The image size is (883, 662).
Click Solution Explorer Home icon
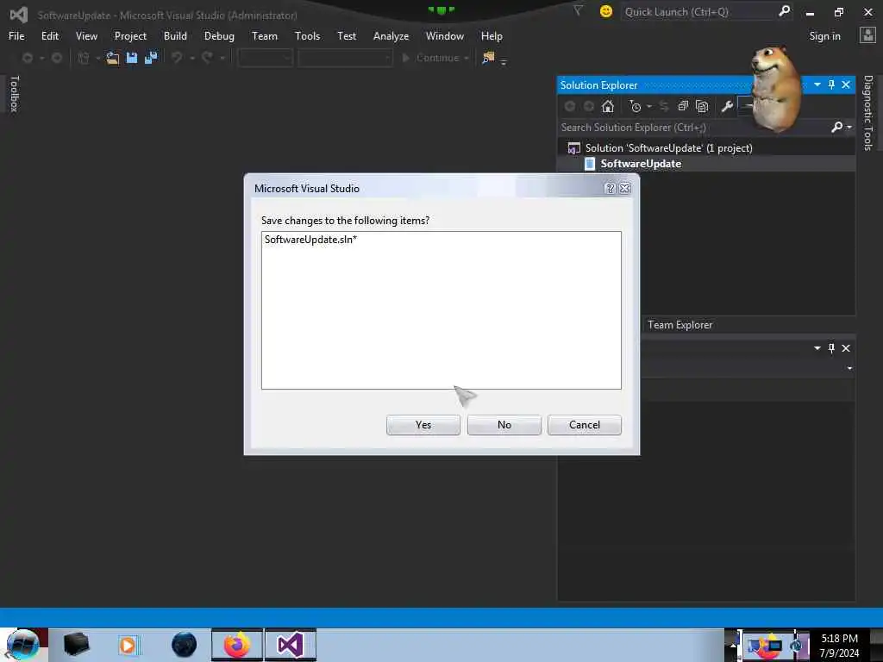point(608,106)
